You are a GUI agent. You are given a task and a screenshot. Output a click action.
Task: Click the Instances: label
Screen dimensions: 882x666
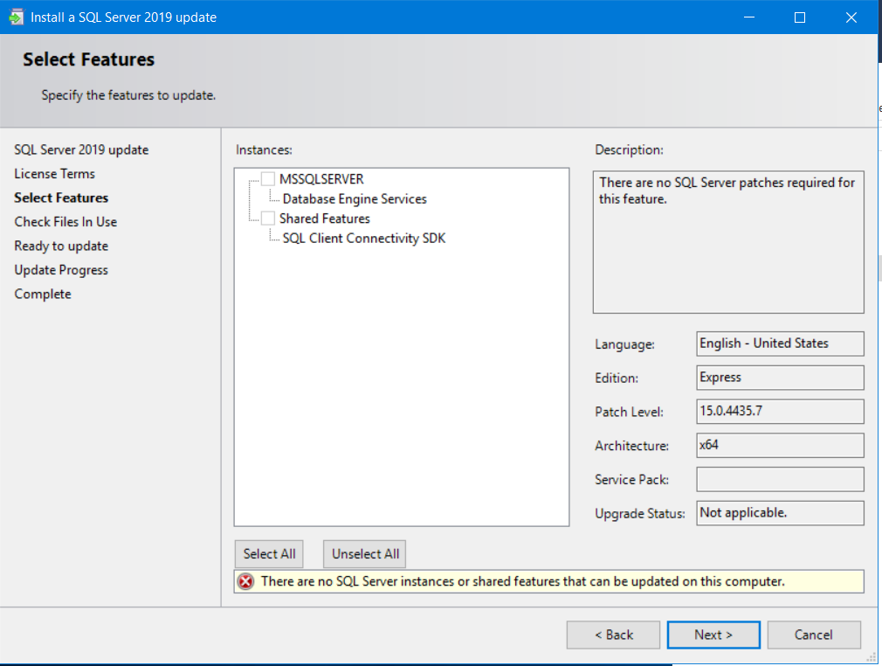point(264,149)
